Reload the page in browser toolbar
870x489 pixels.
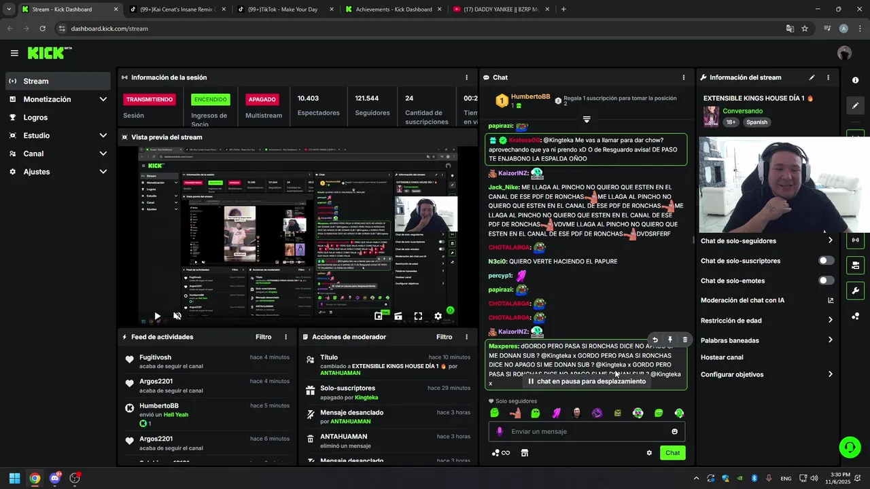[x=42, y=29]
